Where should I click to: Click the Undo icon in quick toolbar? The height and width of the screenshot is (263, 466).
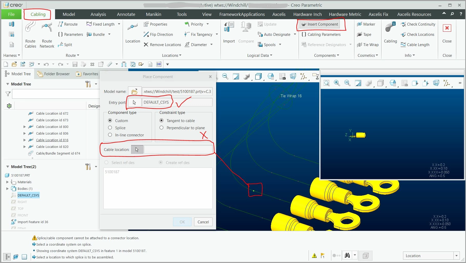click(x=46, y=64)
